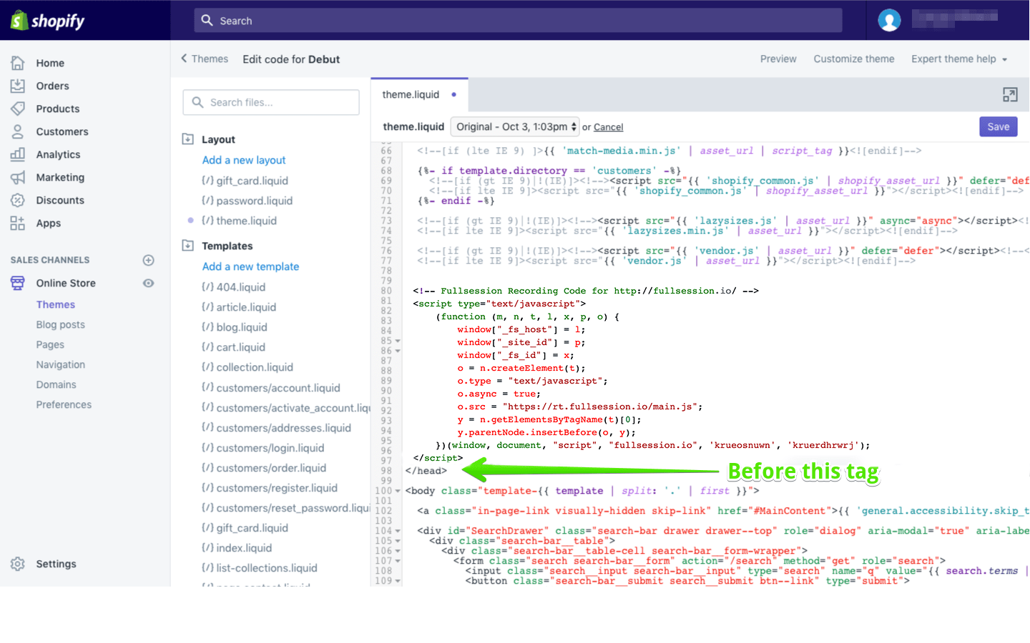Click the Cancel link

(608, 127)
